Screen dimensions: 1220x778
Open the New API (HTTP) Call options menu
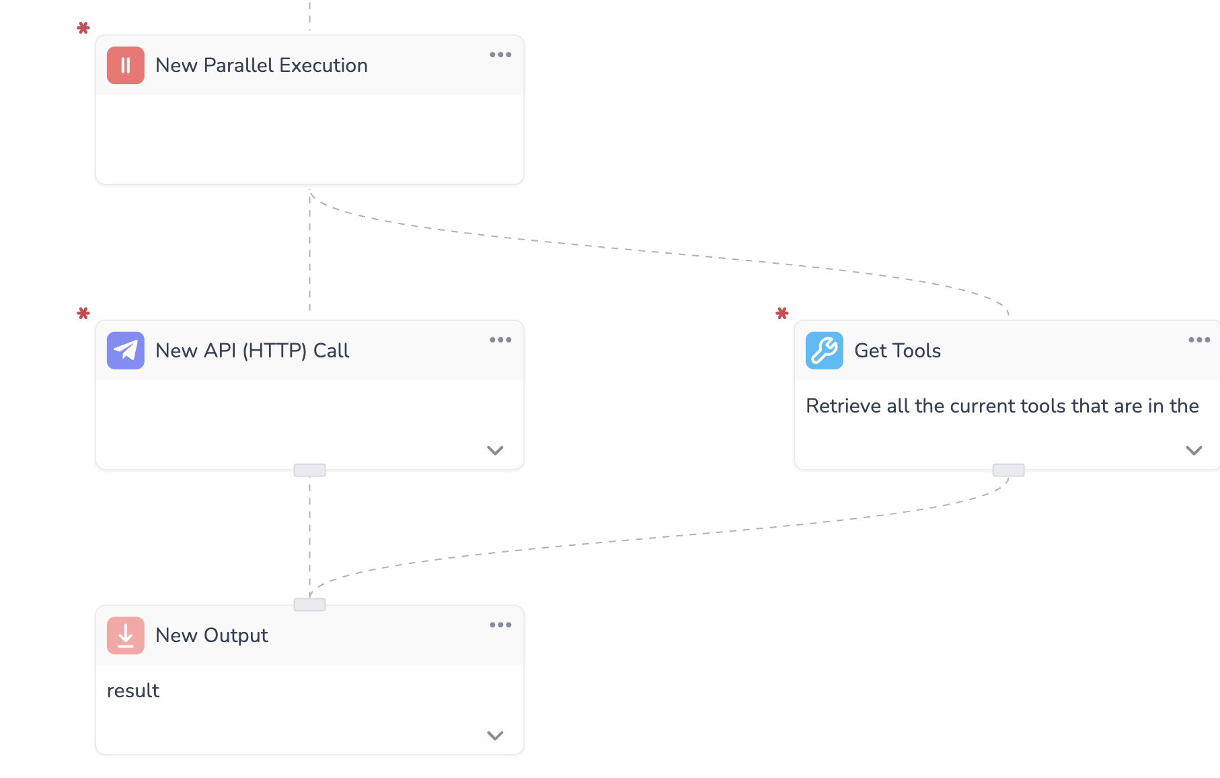click(500, 340)
